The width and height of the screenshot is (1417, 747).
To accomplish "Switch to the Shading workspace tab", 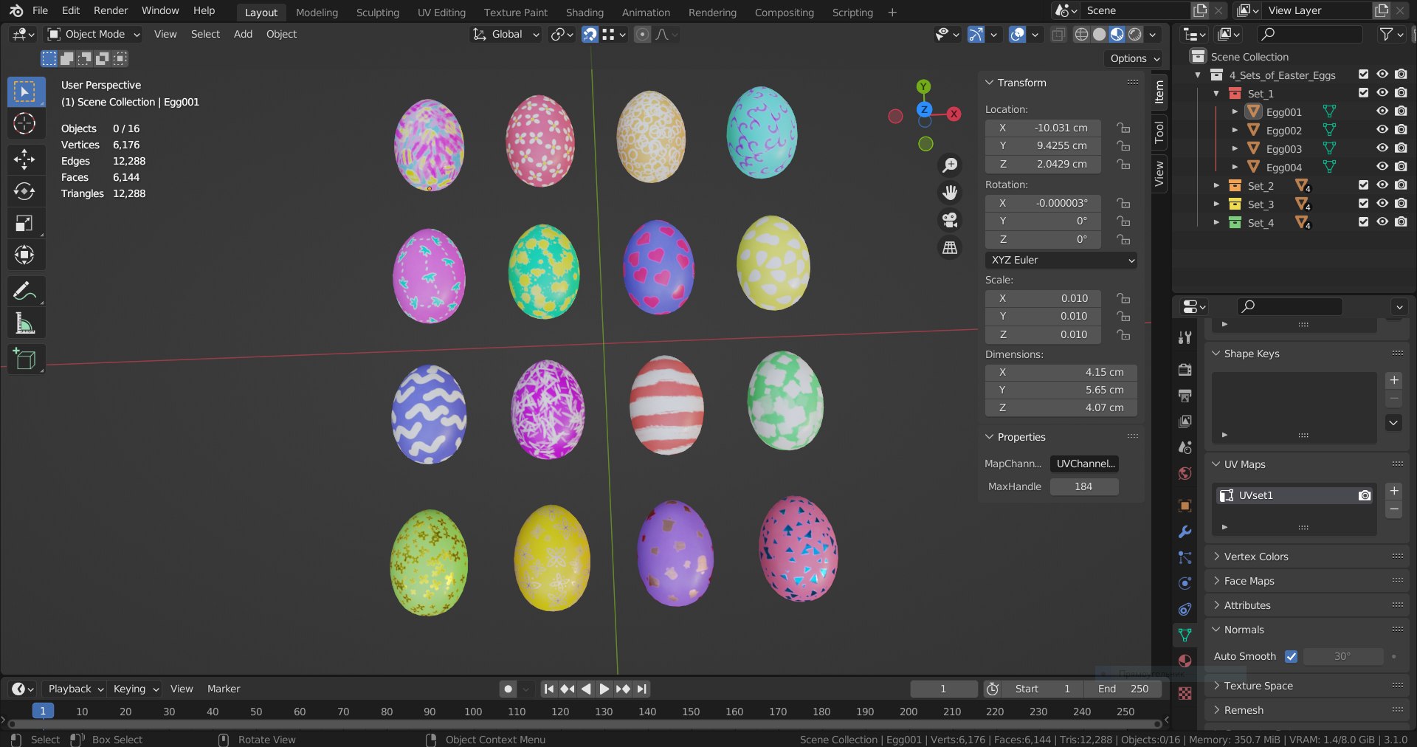I will pyautogui.click(x=585, y=13).
